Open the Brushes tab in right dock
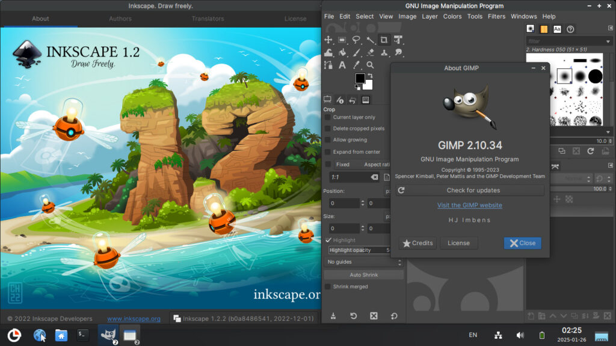The image size is (616, 346). [x=531, y=29]
